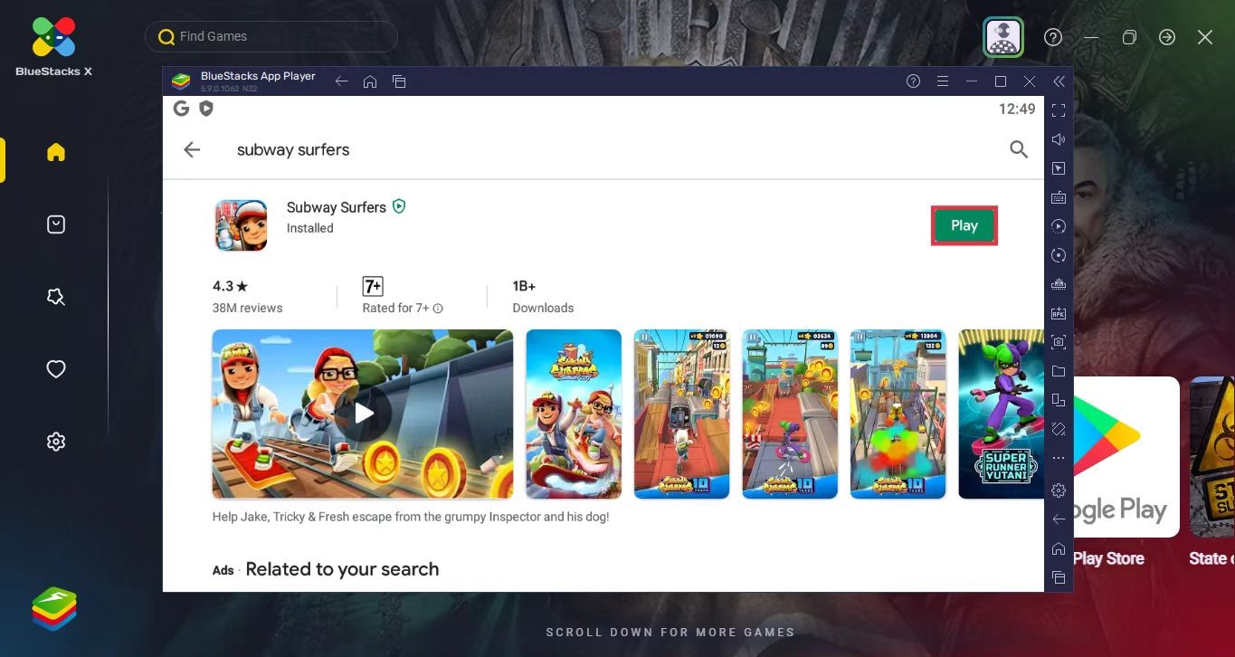Click the cursor lock icon in side toolbar
This screenshot has height=657, width=1235.
pos(1059,168)
